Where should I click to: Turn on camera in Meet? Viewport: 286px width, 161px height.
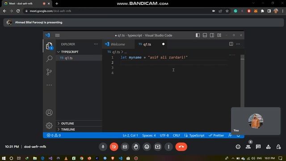pos(114,147)
